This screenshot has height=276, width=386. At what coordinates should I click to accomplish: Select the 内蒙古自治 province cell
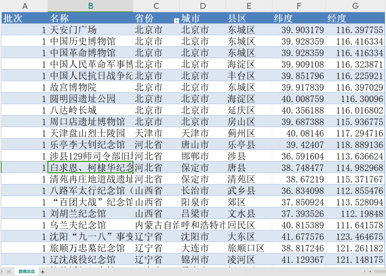156,225
